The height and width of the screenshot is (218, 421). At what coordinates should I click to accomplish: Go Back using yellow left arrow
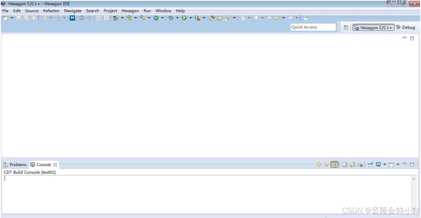pos(277,18)
